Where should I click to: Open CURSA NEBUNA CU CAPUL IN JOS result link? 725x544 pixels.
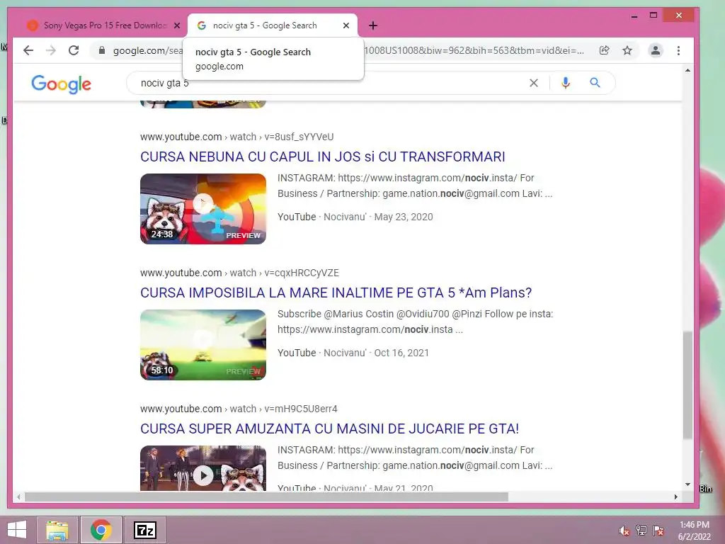point(323,157)
